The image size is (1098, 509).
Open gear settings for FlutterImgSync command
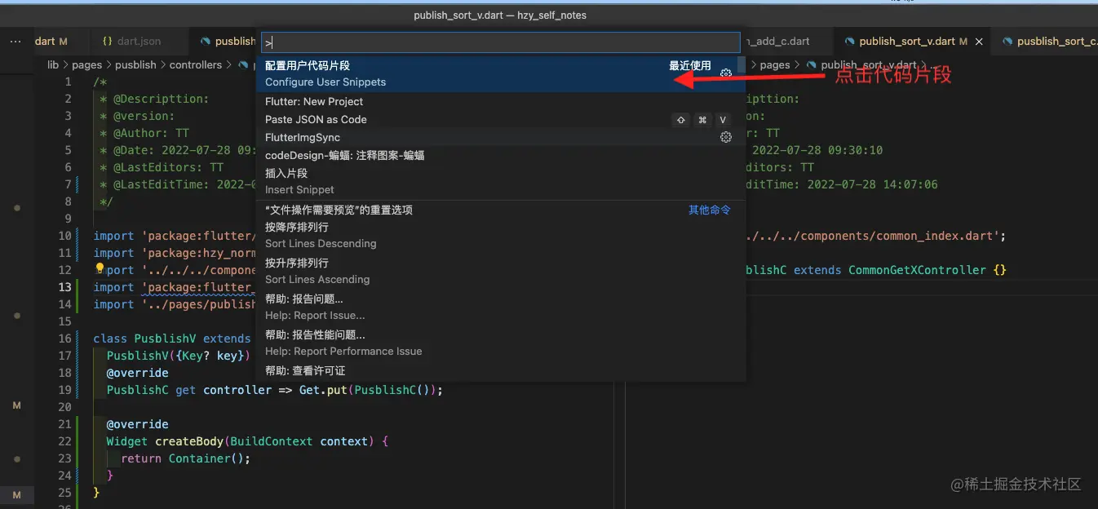725,138
